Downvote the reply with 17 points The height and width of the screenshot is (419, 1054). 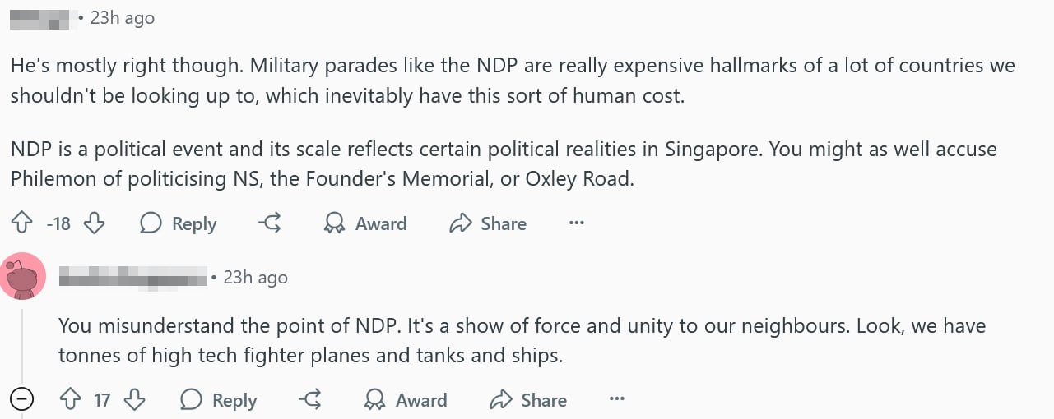click(x=135, y=400)
